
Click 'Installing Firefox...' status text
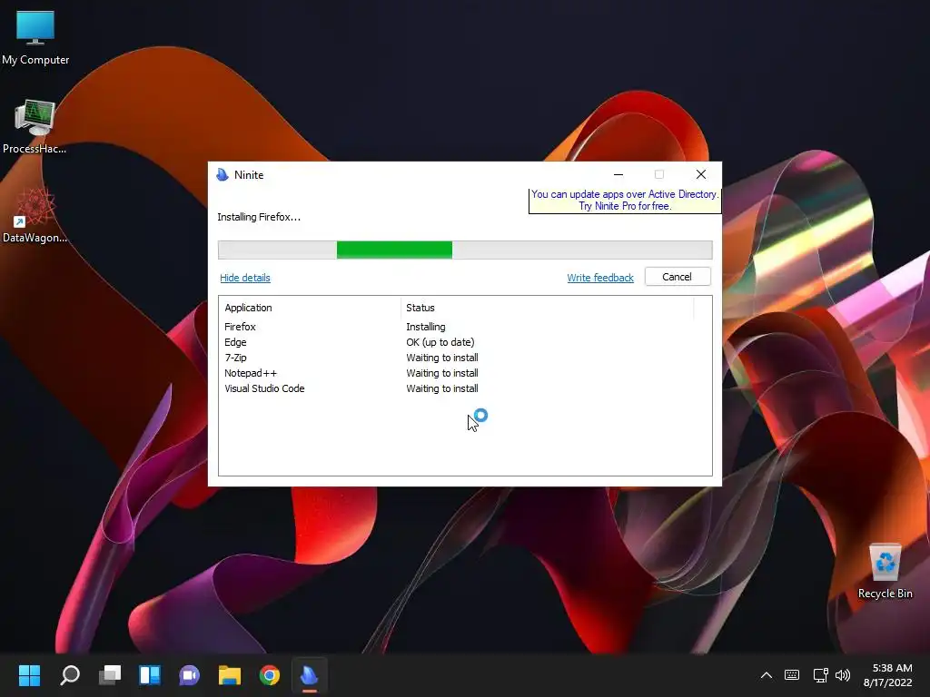coord(259,217)
